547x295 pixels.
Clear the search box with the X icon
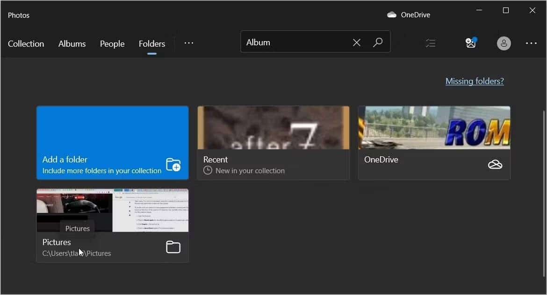(x=357, y=42)
